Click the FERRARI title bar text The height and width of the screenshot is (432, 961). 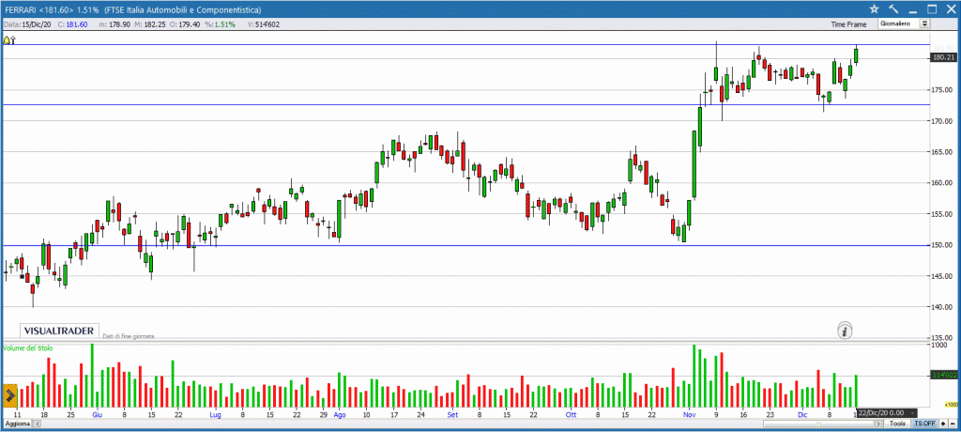coord(131,9)
